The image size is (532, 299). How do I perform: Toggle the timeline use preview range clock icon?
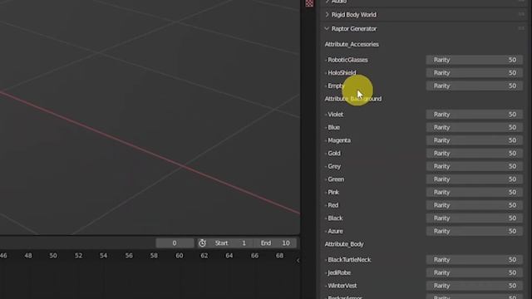click(202, 243)
